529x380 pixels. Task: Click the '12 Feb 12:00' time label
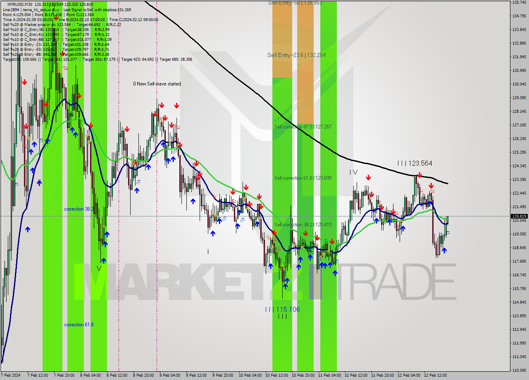(x=435, y=376)
